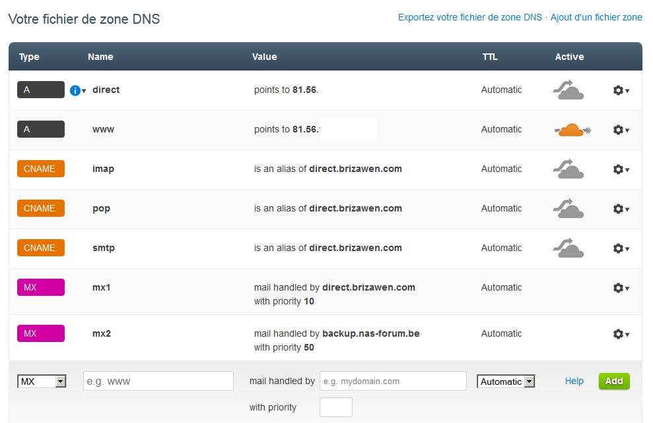Open gear settings for the imap record

click(x=620, y=169)
